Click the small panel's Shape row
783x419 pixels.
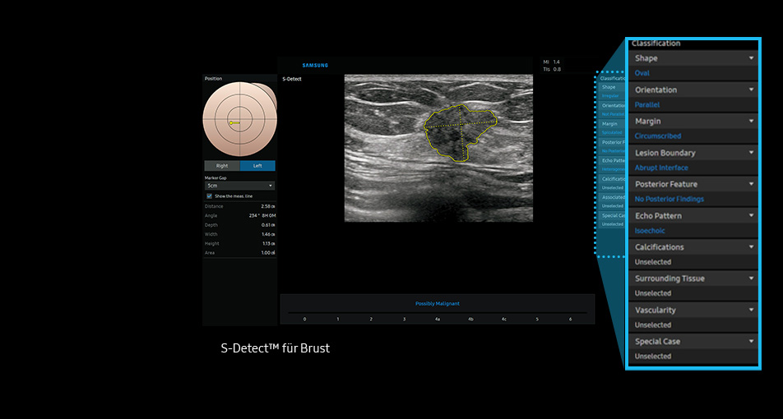612,87
